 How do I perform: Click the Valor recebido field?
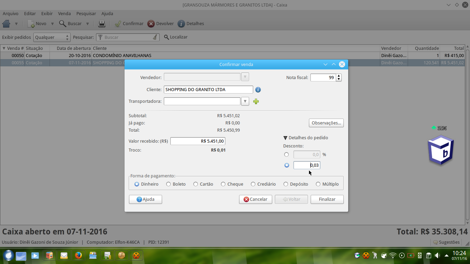click(198, 141)
